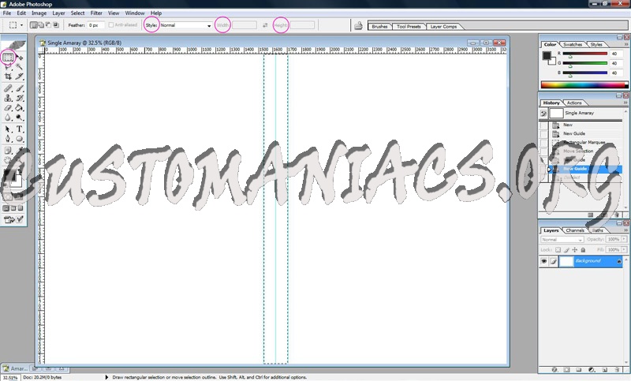Open Layers panel flyout menu
Screen dimensions: 631x381
coord(625,230)
